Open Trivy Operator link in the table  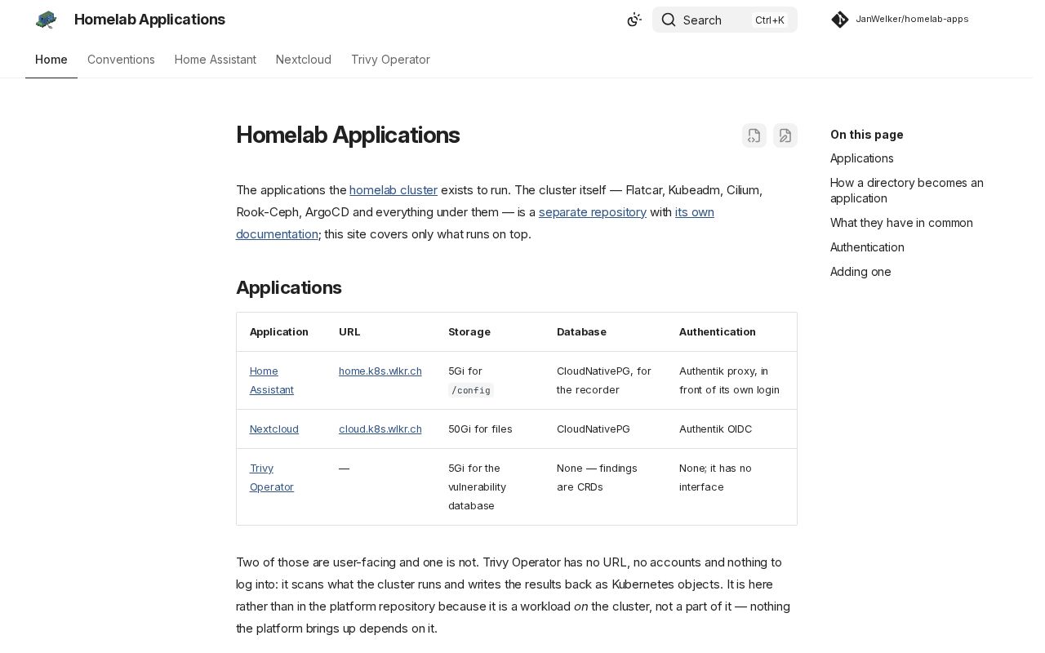[x=272, y=478]
